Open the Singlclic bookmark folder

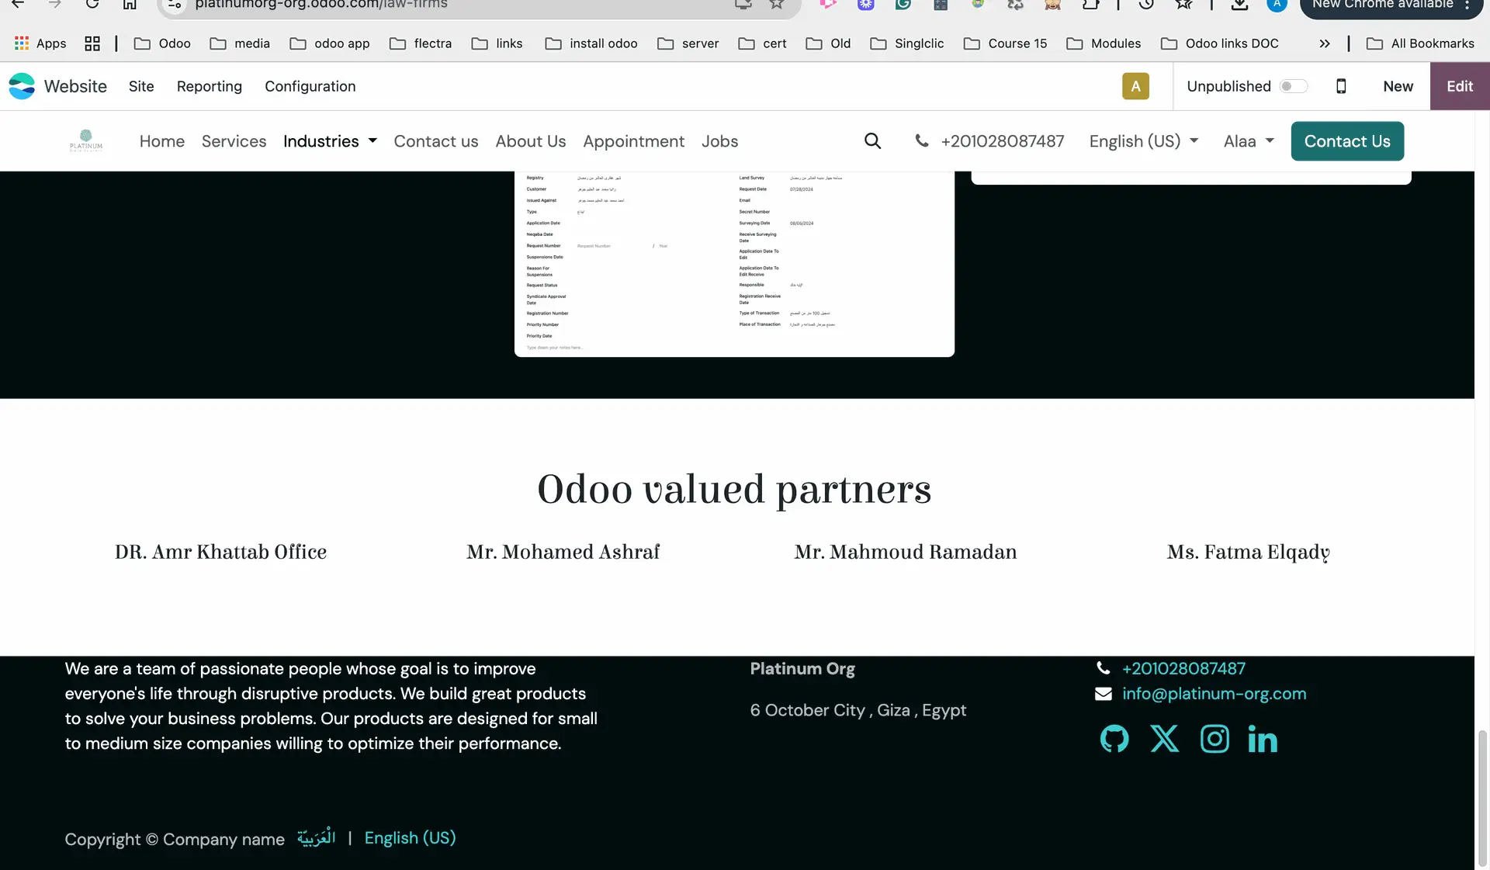[907, 43]
